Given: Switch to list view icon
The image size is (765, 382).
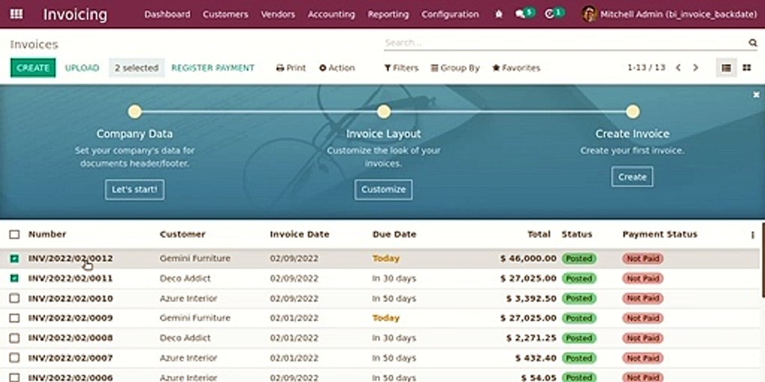Looking at the screenshot, I should tap(726, 68).
